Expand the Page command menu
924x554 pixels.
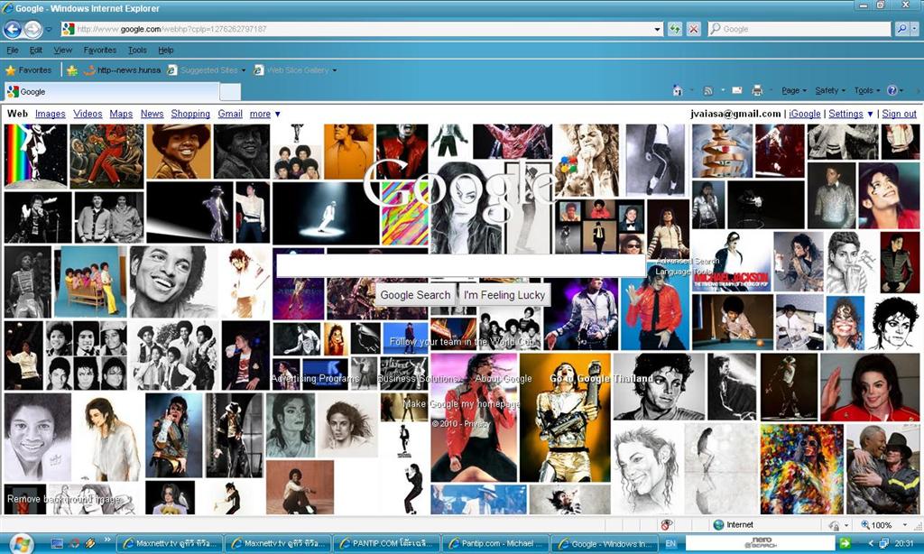tap(793, 90)
